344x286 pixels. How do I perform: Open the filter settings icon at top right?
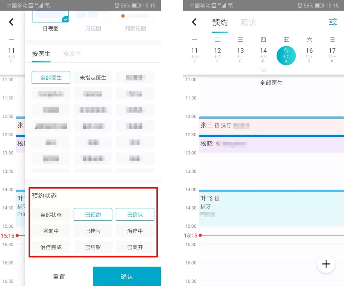click(333, 22)
